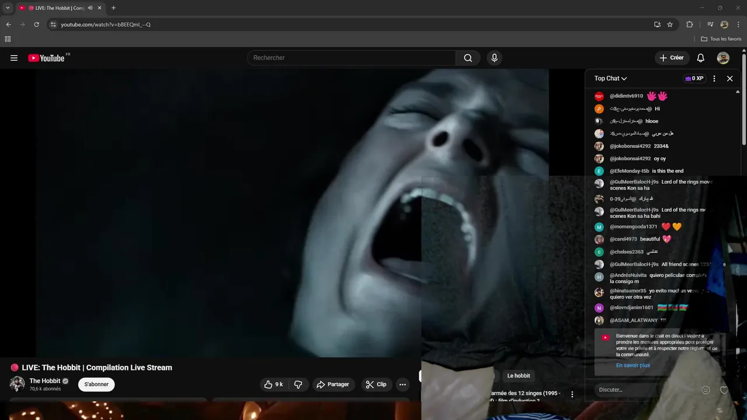747x420 pixels.
Task: Go to YouTube home via logo
Action: pyautogui.click(x=46, y=58)
